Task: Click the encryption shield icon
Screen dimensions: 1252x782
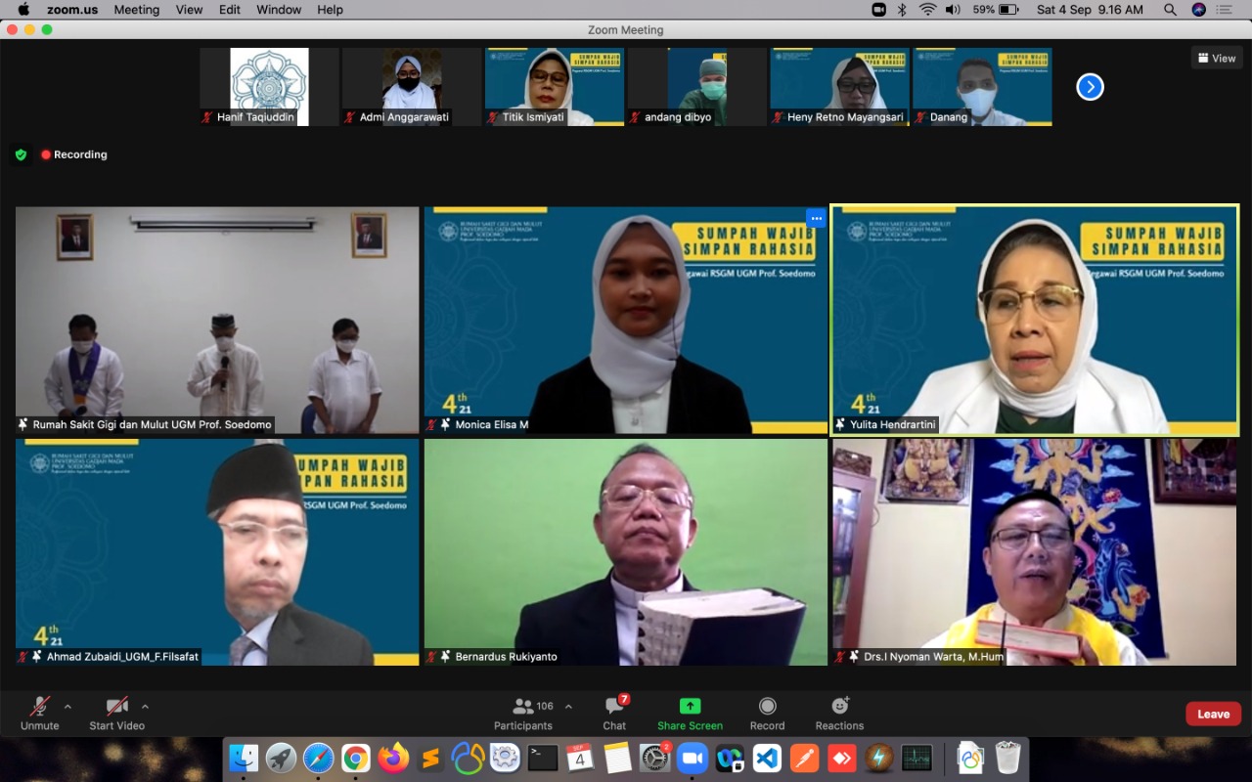Action: 21,154
